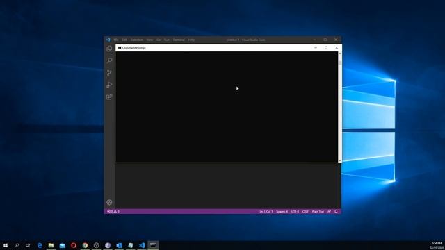
Task: Open the Run and Debug view
Action: [x=109, y=85]
